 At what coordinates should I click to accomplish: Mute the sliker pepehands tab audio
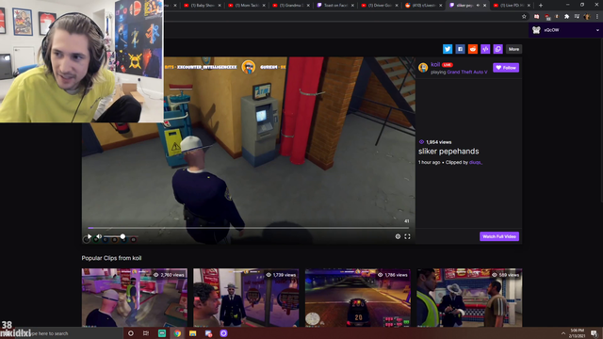(x=478, y=6)
